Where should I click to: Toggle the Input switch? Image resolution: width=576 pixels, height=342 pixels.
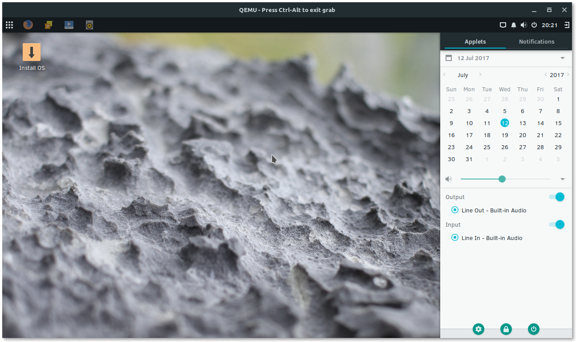point(557,224)
